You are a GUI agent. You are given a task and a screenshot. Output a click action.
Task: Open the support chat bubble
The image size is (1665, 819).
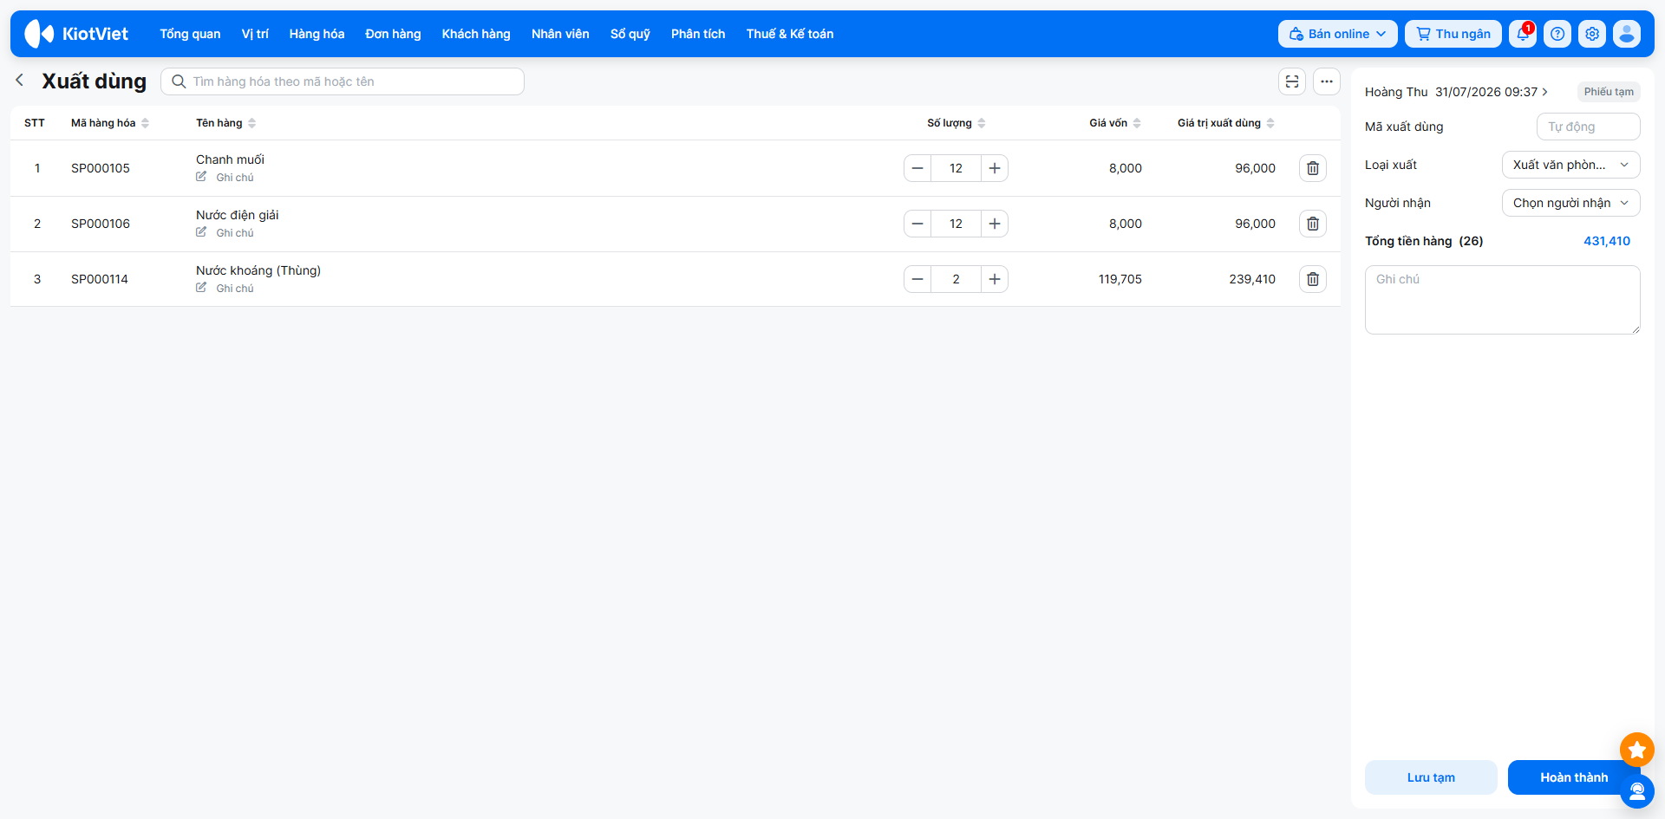click(1637, 790)
